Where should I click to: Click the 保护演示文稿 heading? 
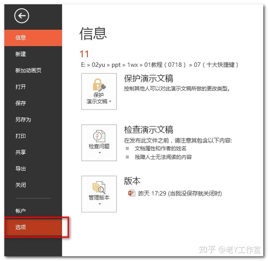[x=149, y=79]
